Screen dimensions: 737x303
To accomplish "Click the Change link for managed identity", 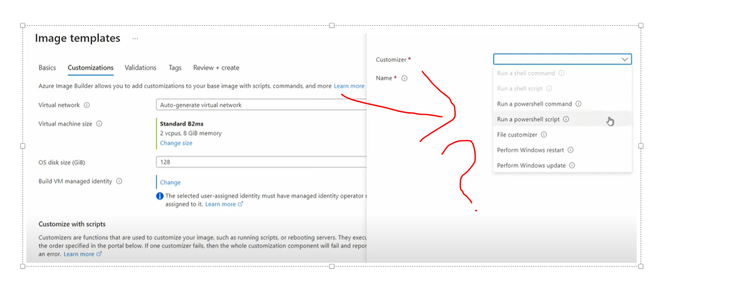I will click(x=170, y=182).
